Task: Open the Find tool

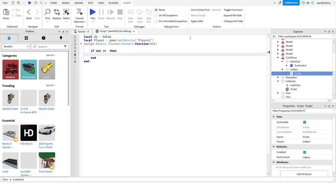Action: coord(47,12)
